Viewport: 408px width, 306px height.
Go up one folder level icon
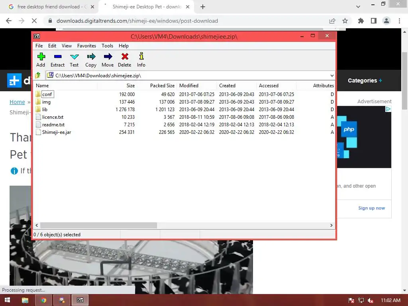pos(38,75)
